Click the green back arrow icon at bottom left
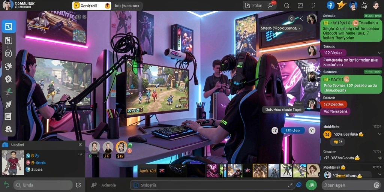The height and width of the screenshot is (192, 384). [6, 184]
